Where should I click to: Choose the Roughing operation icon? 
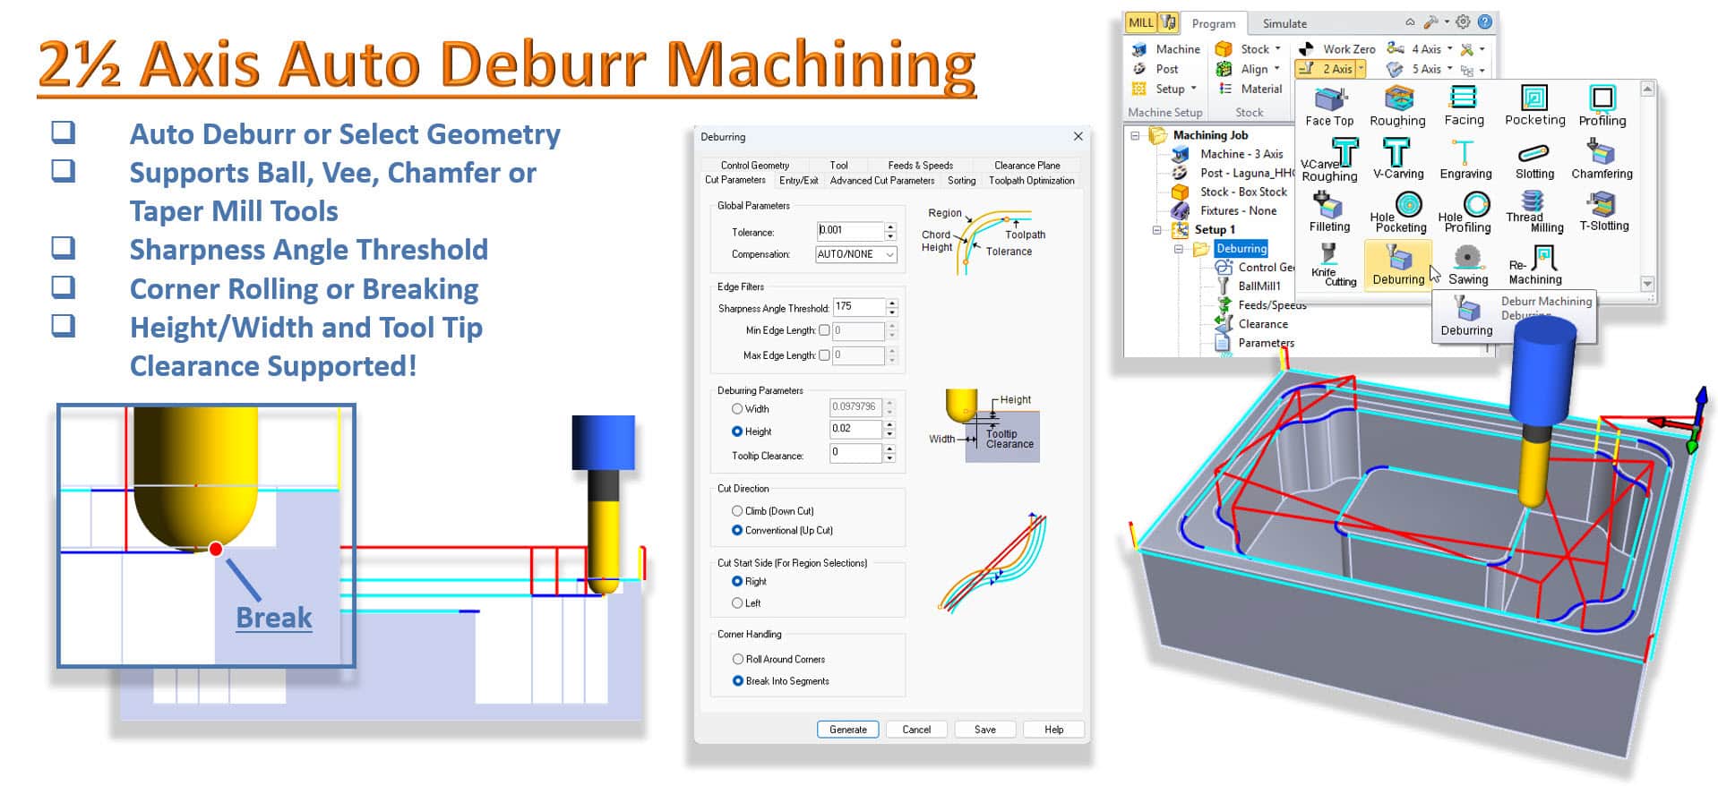pyautogui.click(x=1397, y=106)
